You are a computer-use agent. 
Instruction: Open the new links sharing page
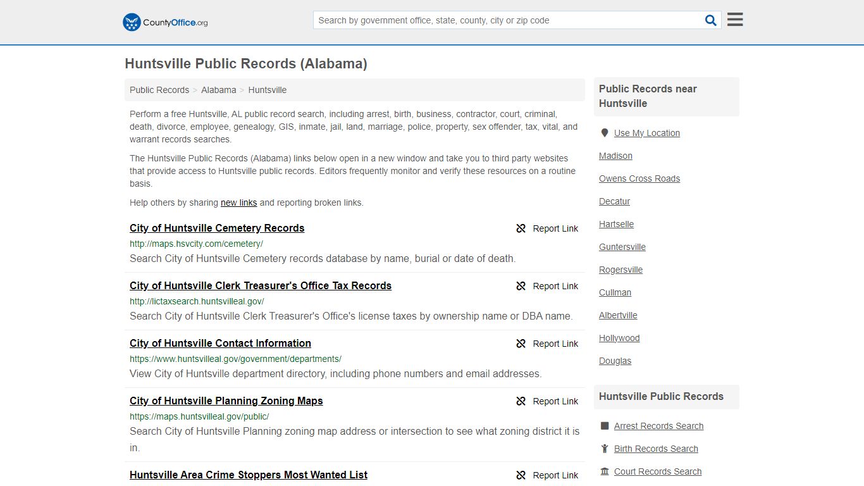point(238,202)
